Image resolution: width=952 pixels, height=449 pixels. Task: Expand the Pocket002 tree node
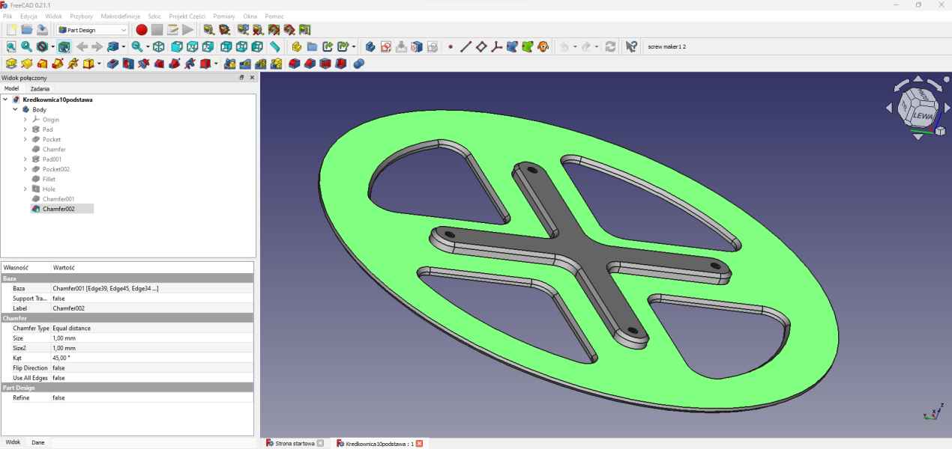point(25,169)
